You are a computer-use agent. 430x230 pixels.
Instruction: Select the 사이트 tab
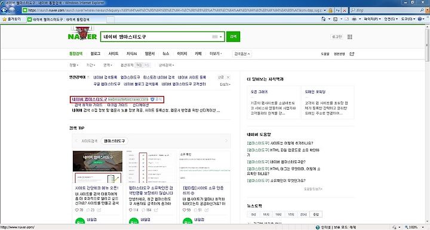tap(113, 54)
